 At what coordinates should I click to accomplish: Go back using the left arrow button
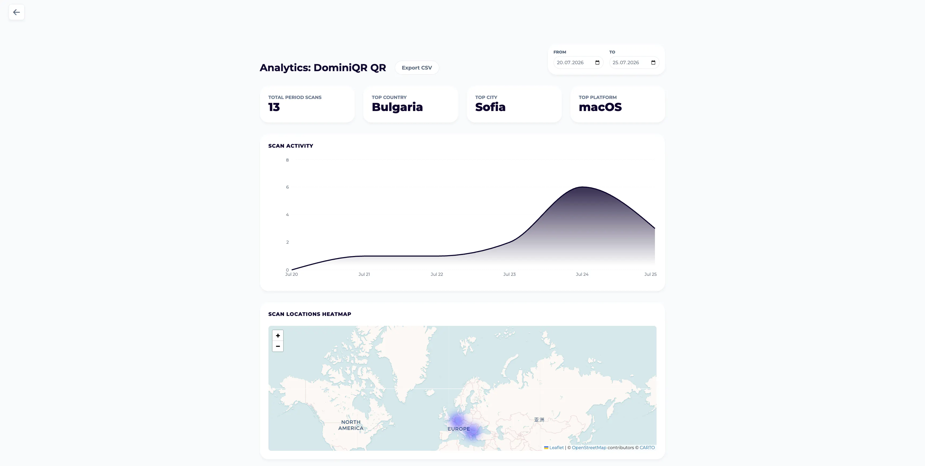pos(17,12)
